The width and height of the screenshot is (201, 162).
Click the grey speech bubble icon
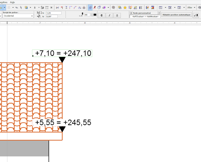coord(113,8)
